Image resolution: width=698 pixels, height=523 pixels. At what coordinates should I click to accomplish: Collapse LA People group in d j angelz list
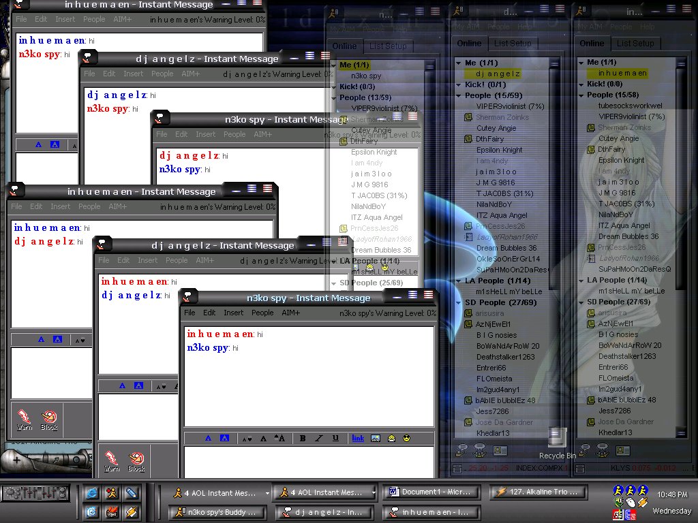point(458,281)
